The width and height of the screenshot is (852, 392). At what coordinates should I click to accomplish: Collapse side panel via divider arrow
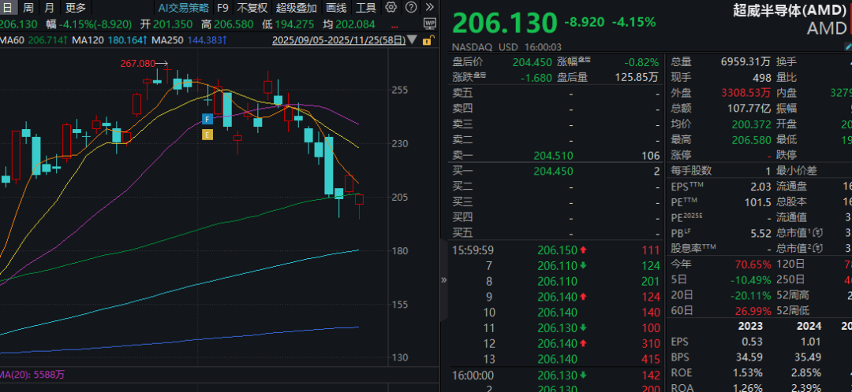[x=443, y=279]
